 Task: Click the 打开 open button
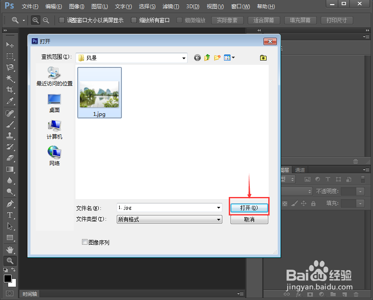[249, 207]
